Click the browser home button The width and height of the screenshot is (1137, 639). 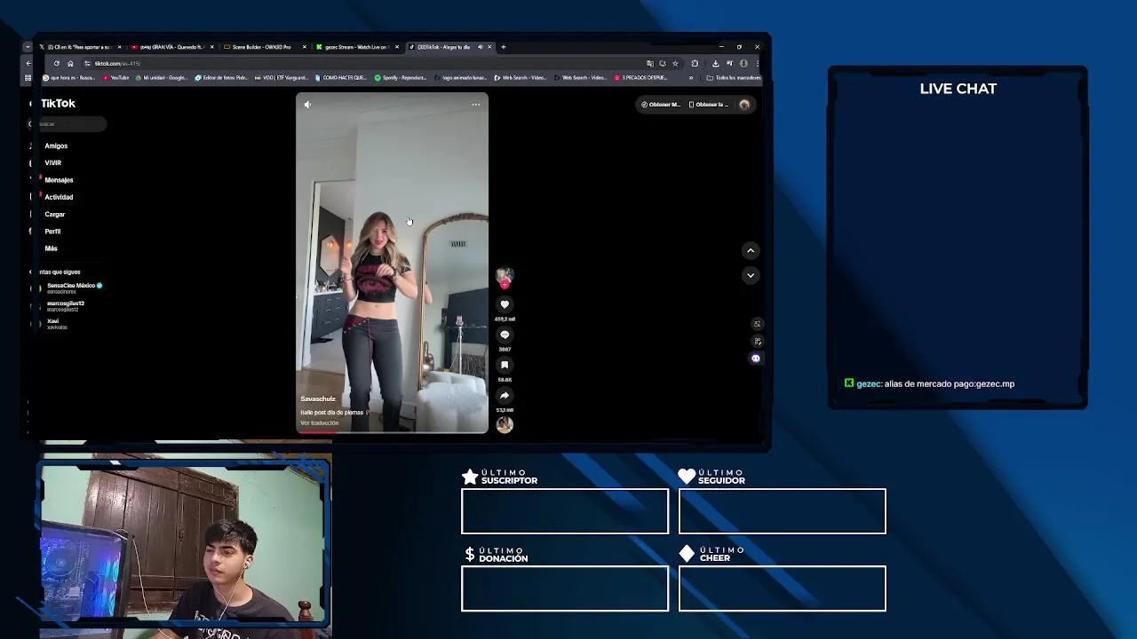[x=70, y=63]
